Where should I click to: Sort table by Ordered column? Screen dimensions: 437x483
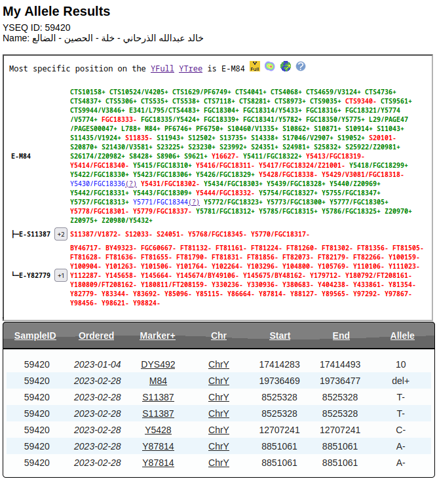pyautogui.click(x=96, y=336)
